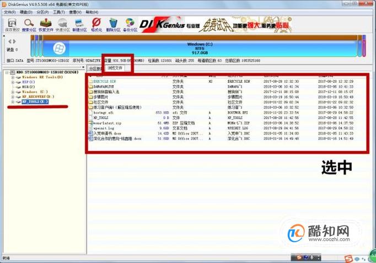Click the 入党申请书.docx file name

pos(107,133)
